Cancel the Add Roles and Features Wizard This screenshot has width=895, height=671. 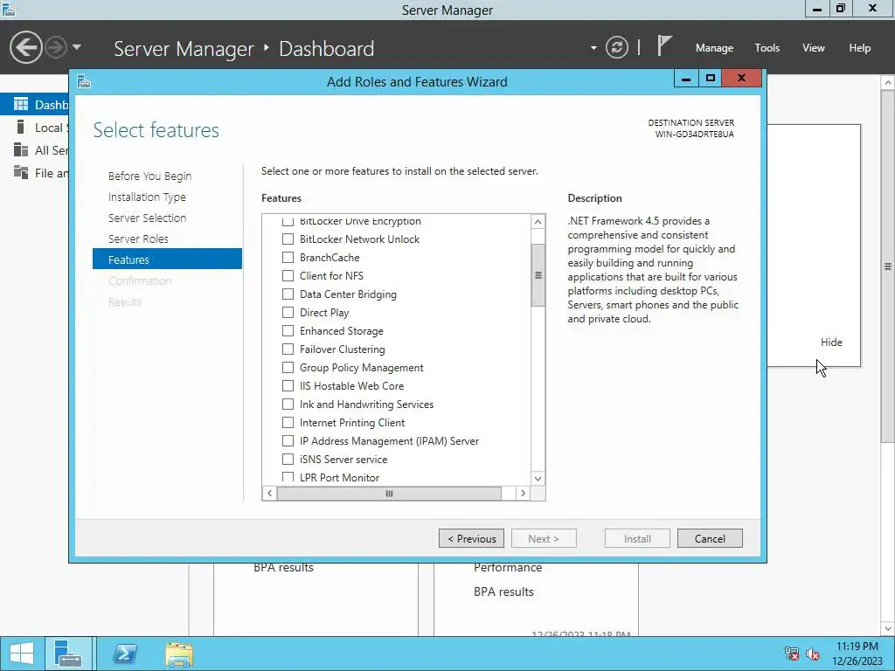click(710, 538)
